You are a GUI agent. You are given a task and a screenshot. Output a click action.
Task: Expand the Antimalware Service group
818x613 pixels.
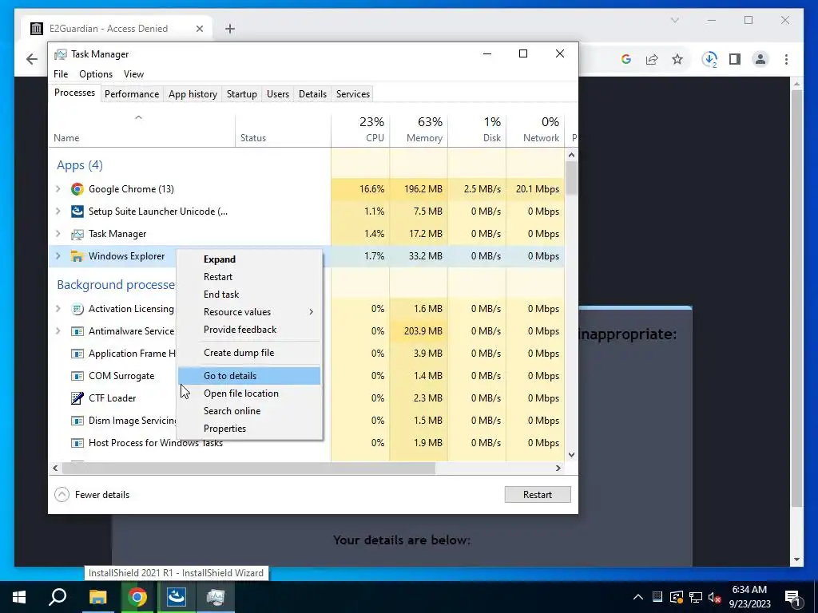[x=58, y=331]
